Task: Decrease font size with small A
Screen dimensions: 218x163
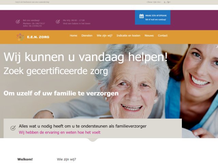Action: pos(164,2)
